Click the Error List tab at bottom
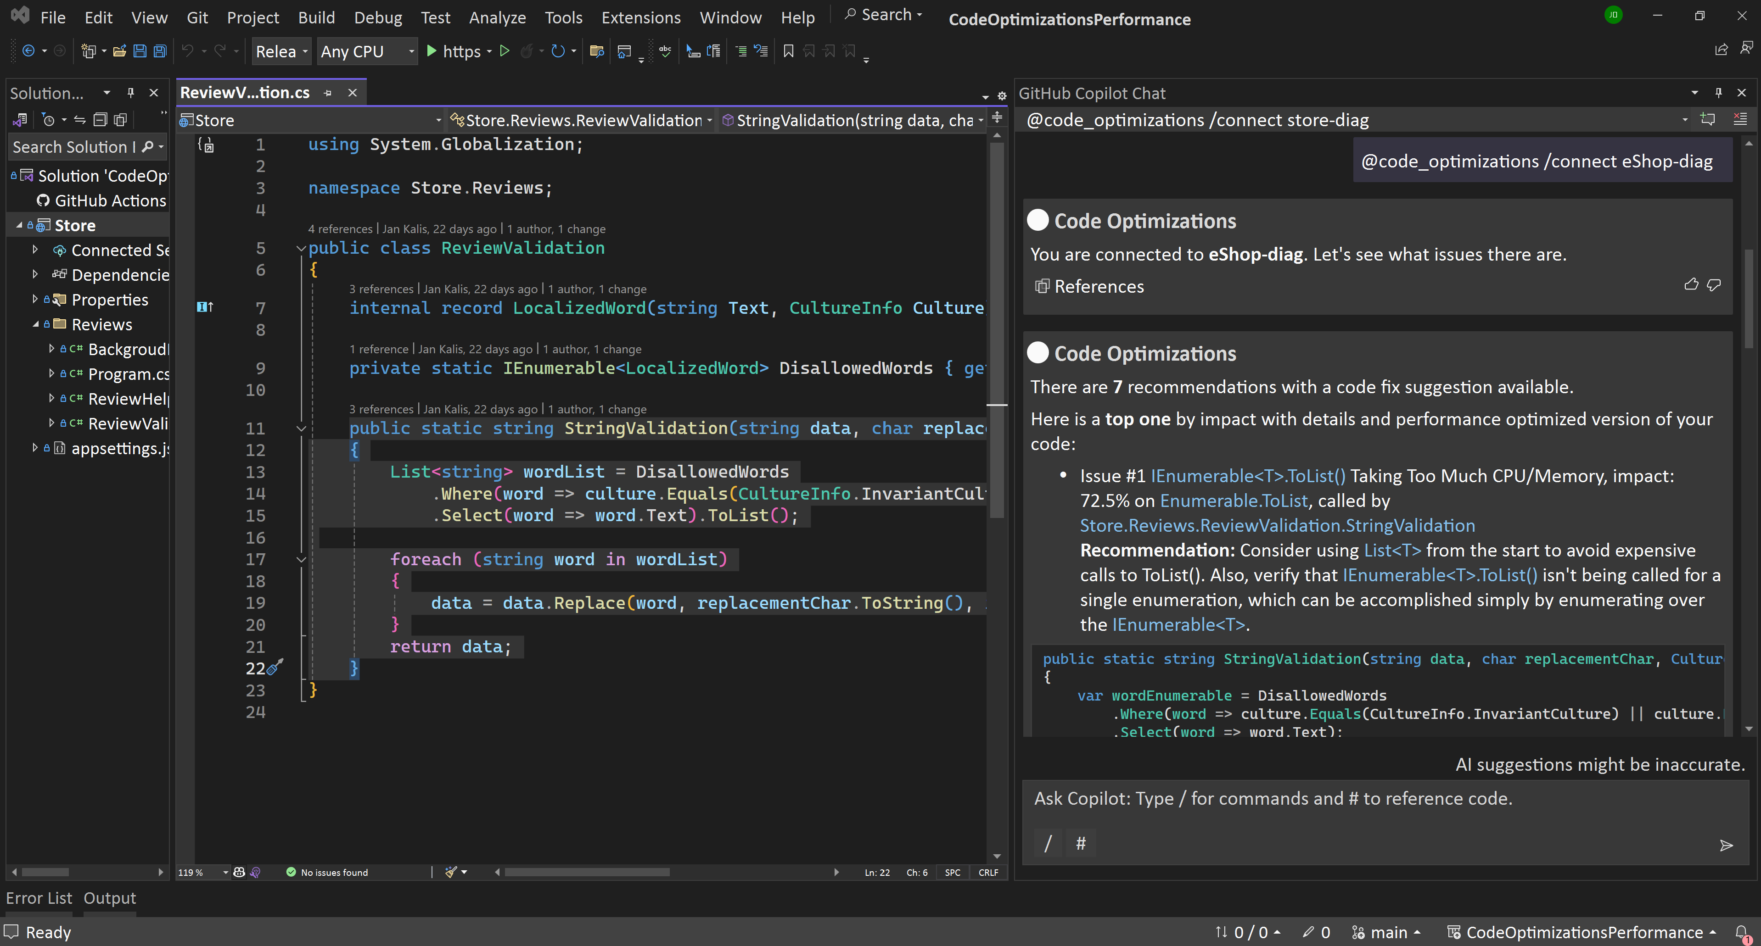Image resolution: width=1761 pixels, height=946 pixels. tap(39, 897)
